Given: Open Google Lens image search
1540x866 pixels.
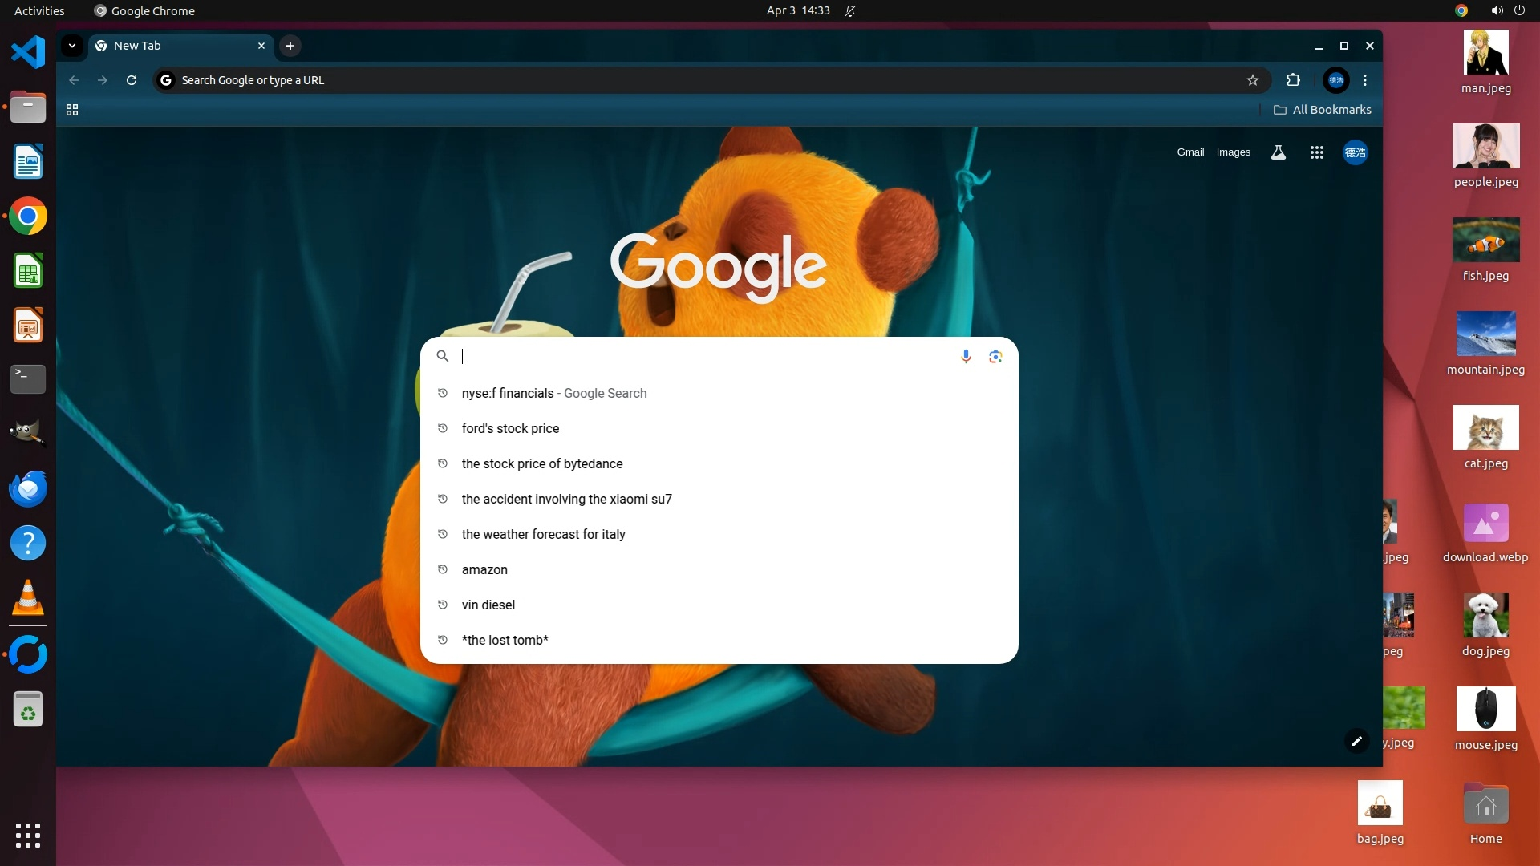Looking at the screenshot, I should click(x=995, y=356).
